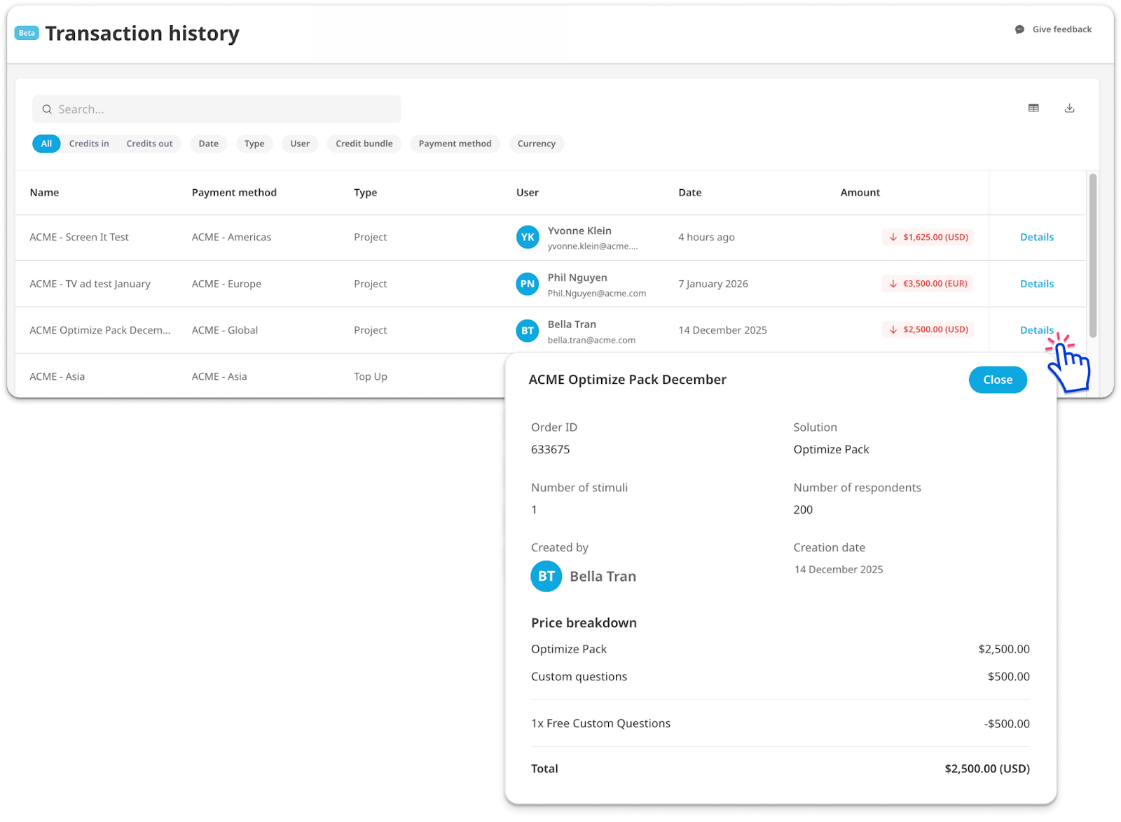Image resolution: width=1121 pixels, height=822 pixels.
Task: Click the User column header
Action: 528,193
